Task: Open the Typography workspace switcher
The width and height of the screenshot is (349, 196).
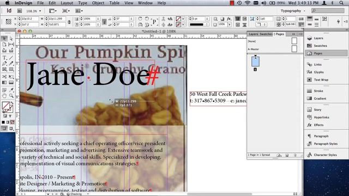Action: tap(293, 11)
